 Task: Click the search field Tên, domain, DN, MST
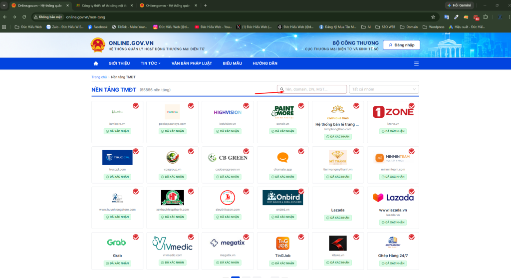[x=312, y=89]
